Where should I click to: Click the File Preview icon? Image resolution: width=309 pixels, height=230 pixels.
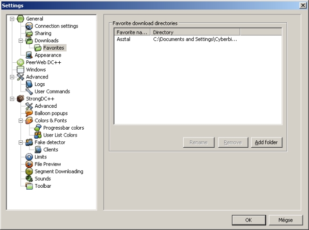coord(29,164)
